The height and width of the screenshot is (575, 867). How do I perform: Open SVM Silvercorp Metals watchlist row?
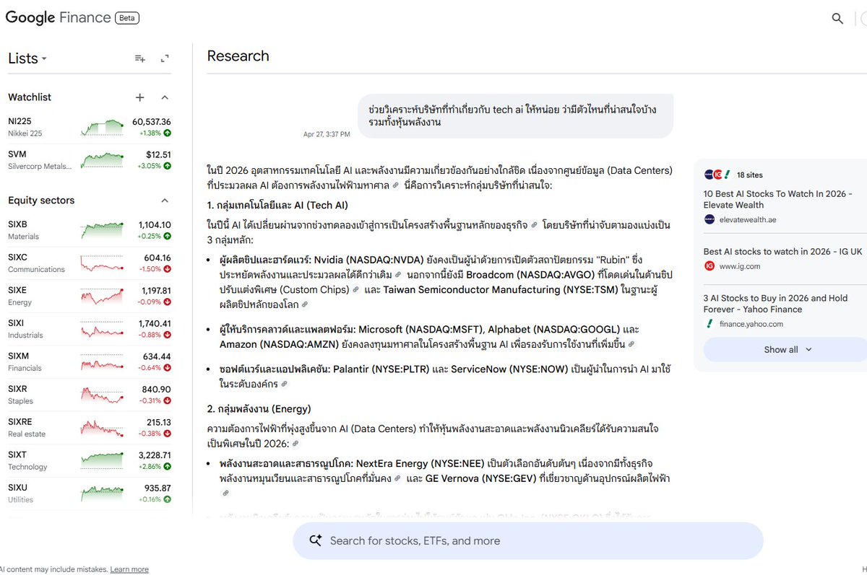coord(90,159)
